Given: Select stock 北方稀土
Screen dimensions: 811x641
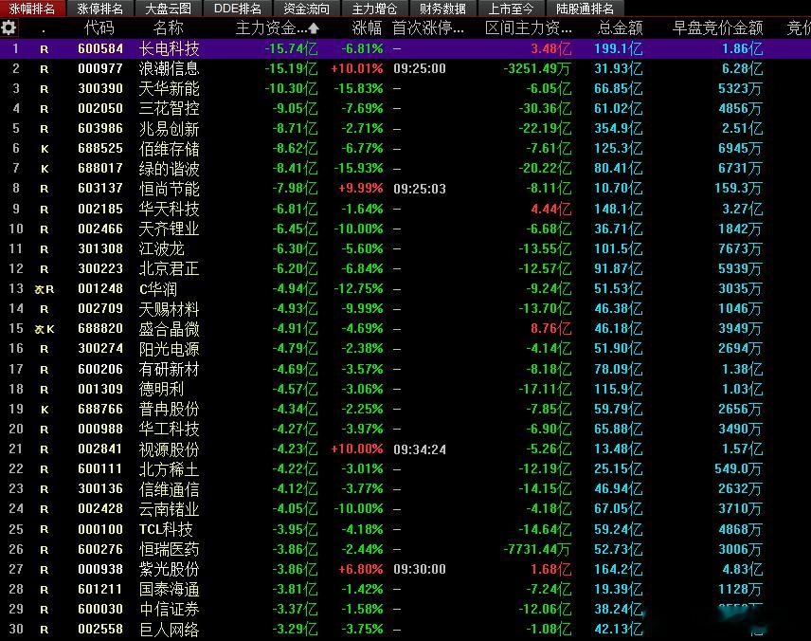Looking at the screenshot, I should tap(170, 469).
